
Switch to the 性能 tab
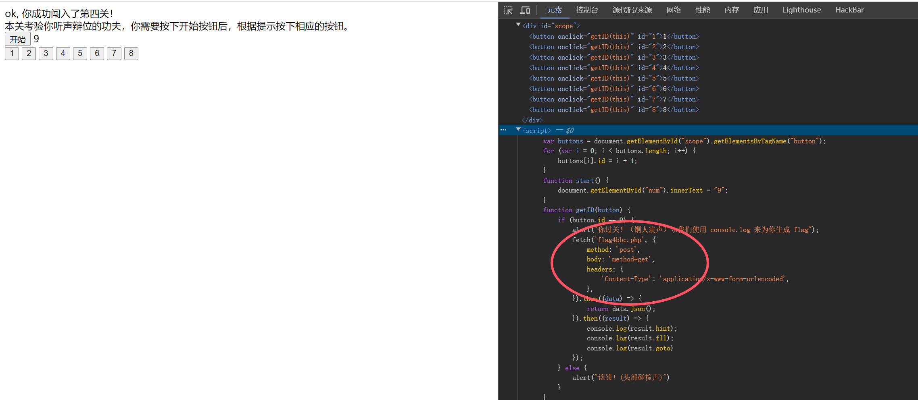(703, 10)
